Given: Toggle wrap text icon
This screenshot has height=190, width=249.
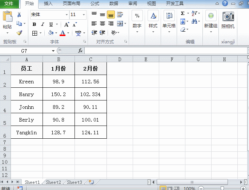Looking at the screenshot, I should (x=120, y=15).
